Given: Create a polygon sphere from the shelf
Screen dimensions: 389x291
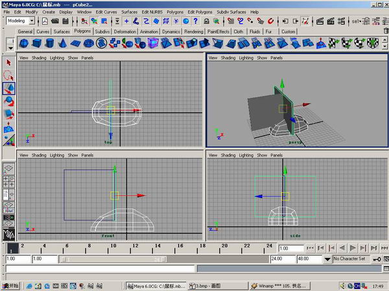Looking at the screenshot, I should [x=24, y=43].
